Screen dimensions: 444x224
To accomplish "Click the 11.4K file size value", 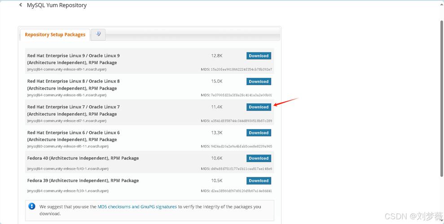I will point(217,107).
